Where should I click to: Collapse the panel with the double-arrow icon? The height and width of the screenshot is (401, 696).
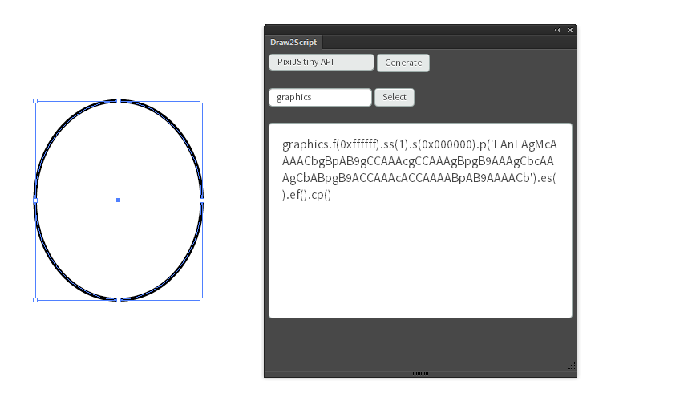point(556,30)
